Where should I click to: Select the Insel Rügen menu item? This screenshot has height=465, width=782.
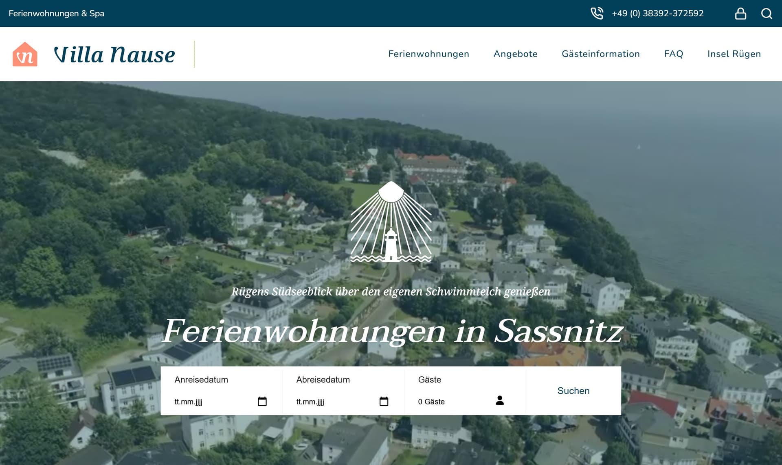[734, 54]
